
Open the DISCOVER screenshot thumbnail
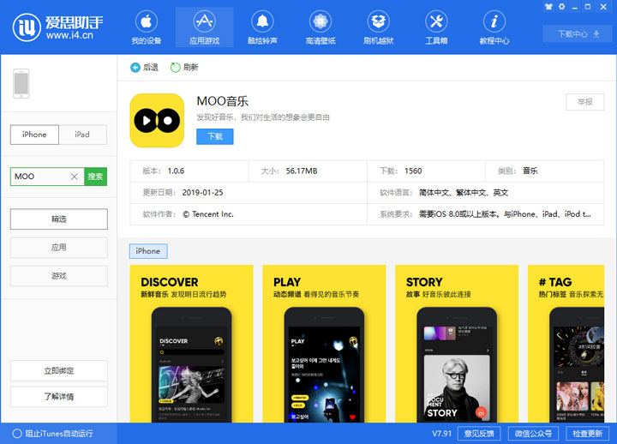192,344
